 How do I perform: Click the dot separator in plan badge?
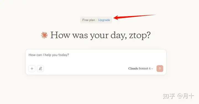[96, 20]
